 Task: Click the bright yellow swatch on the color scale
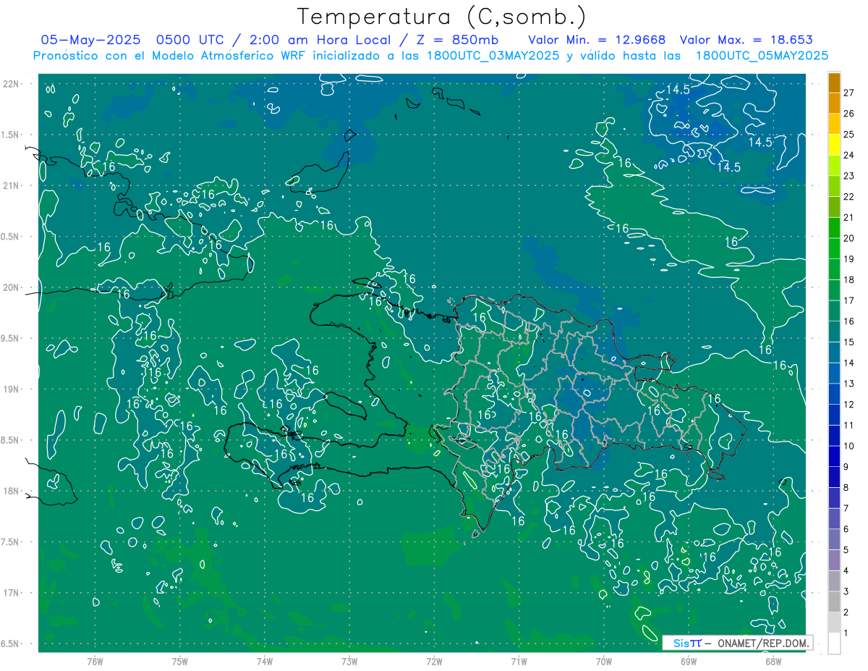834,145
